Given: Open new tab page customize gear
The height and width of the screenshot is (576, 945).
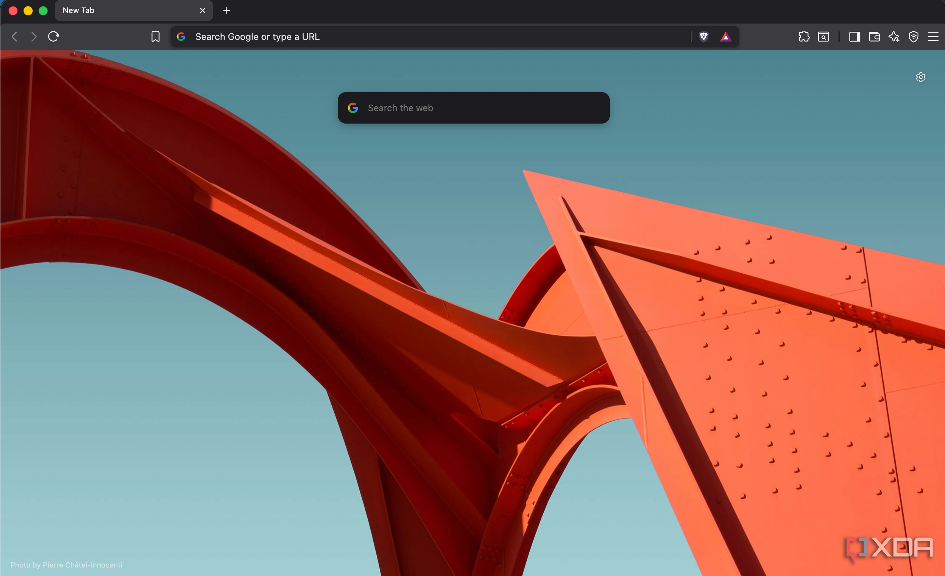Looking at the screenshot, I should [920, 77].
